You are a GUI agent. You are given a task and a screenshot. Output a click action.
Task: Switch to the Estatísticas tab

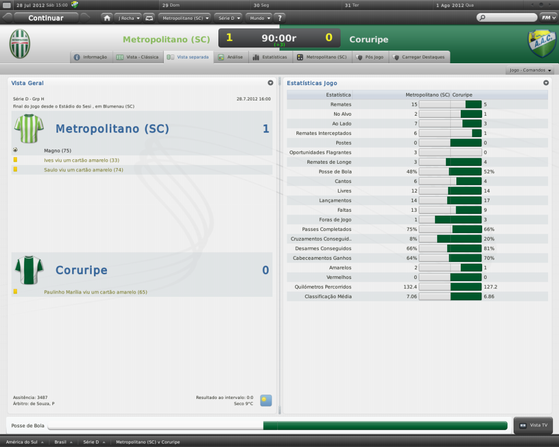[x=270, y=57]
